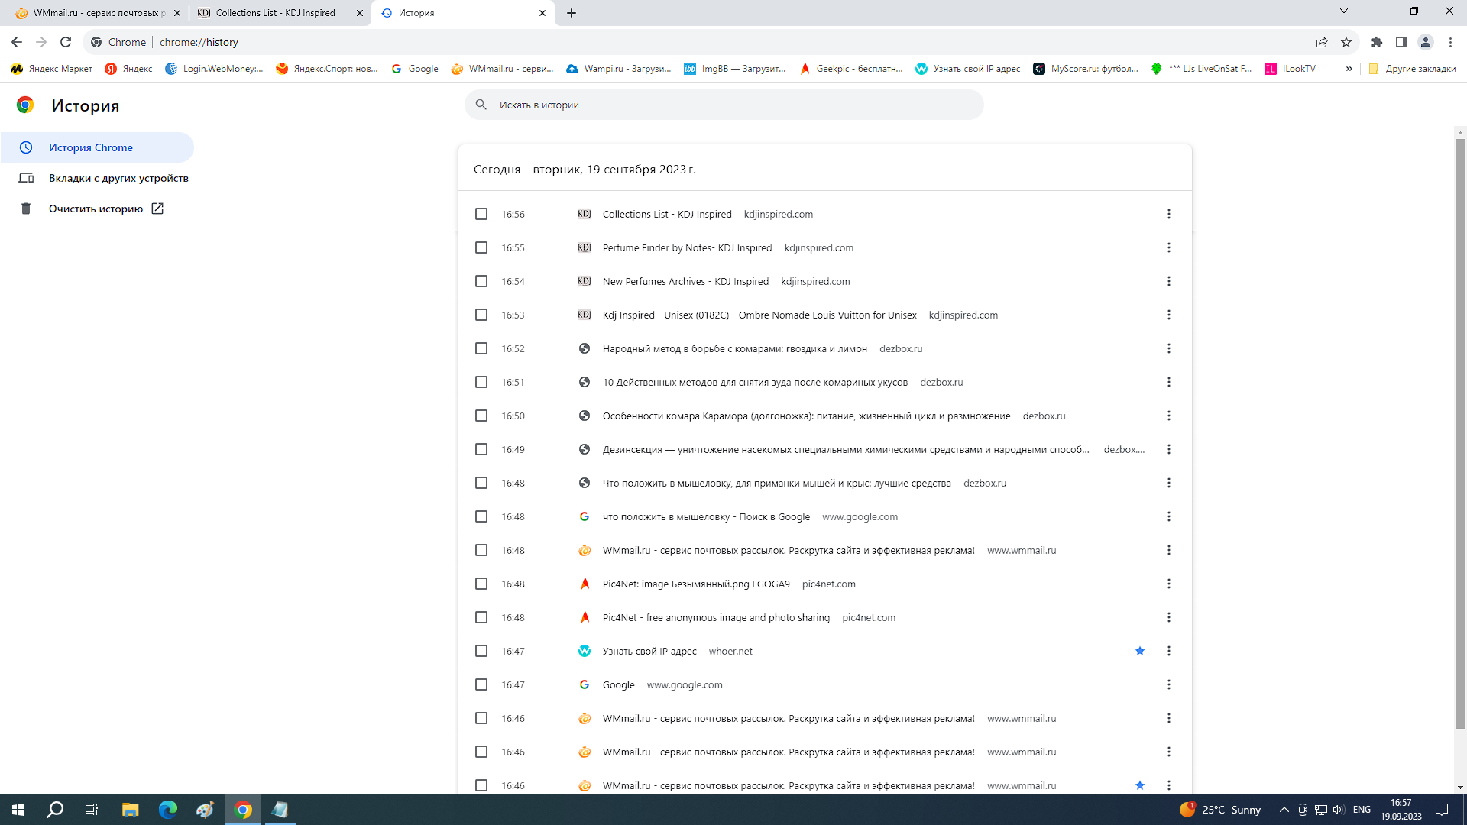The height and width of the screenshot is (825, 1467).
Task: Click the reload page icon
Action: [x=66, y=42]
